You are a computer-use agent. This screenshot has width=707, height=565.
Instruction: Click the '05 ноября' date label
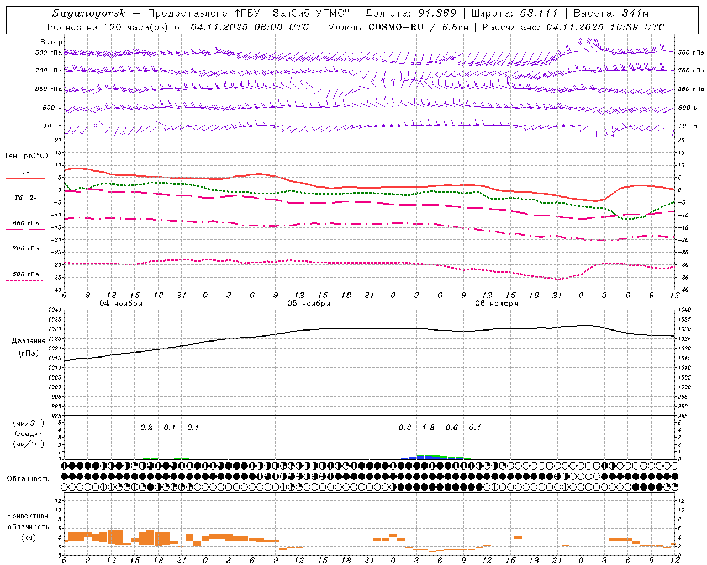click(309, 303)
